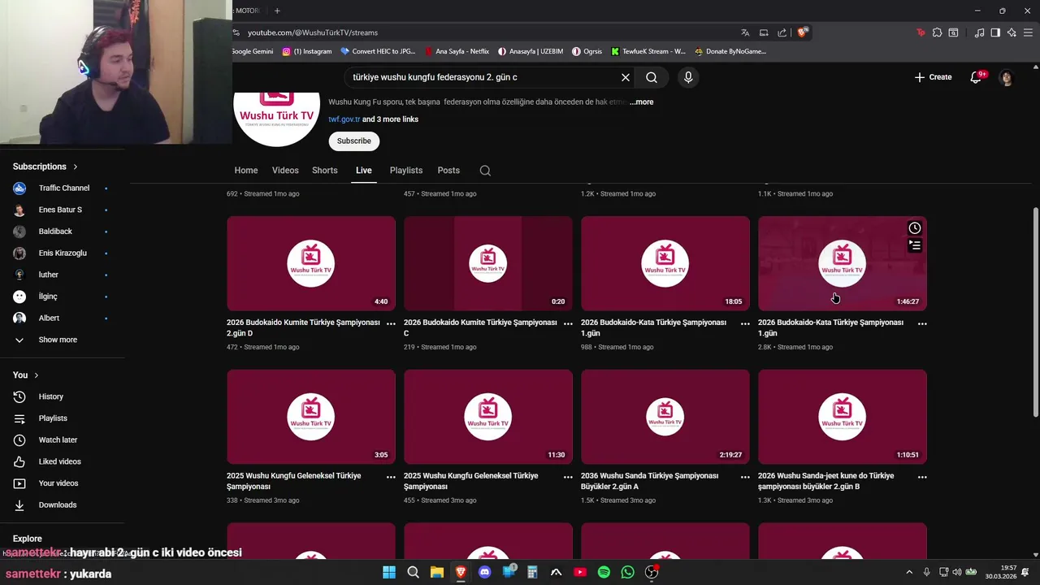
Task: Expand the You section header
Action: click(25, 375)
